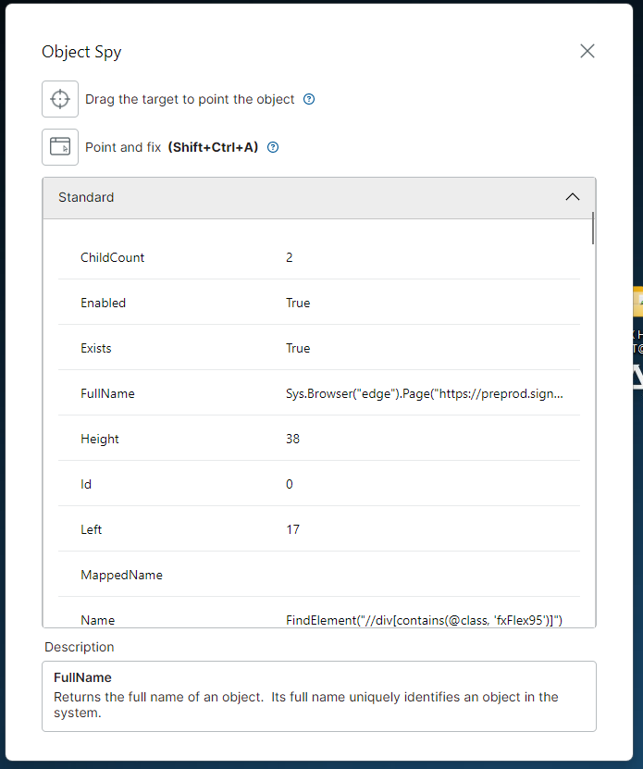
Task: Collapse the Standard section chevron
Action: pyautogui.click(x=573, y=197)
